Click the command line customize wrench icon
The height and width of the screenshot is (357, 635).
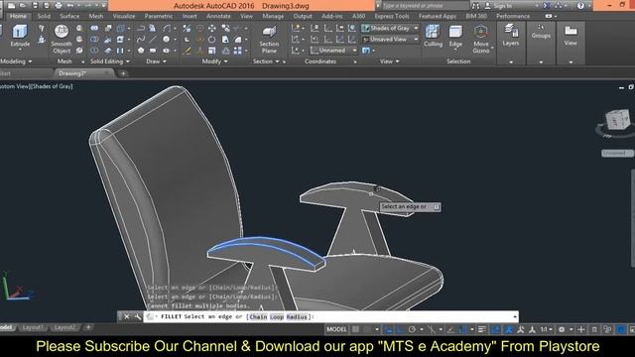coord(138,316)
